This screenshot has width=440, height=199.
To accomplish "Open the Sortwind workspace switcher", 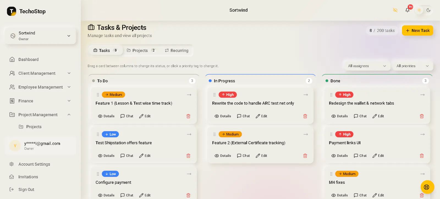I will pyautogui.click(x=40, y=36).
